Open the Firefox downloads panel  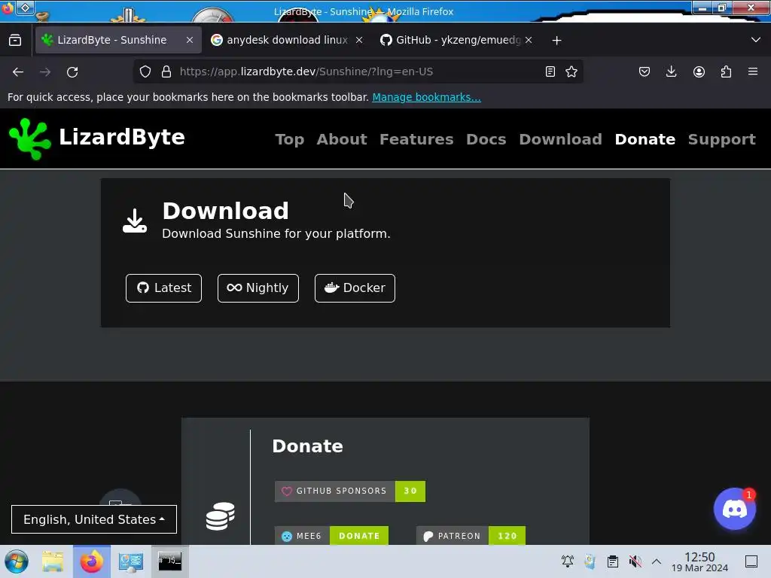click(671, 71)
